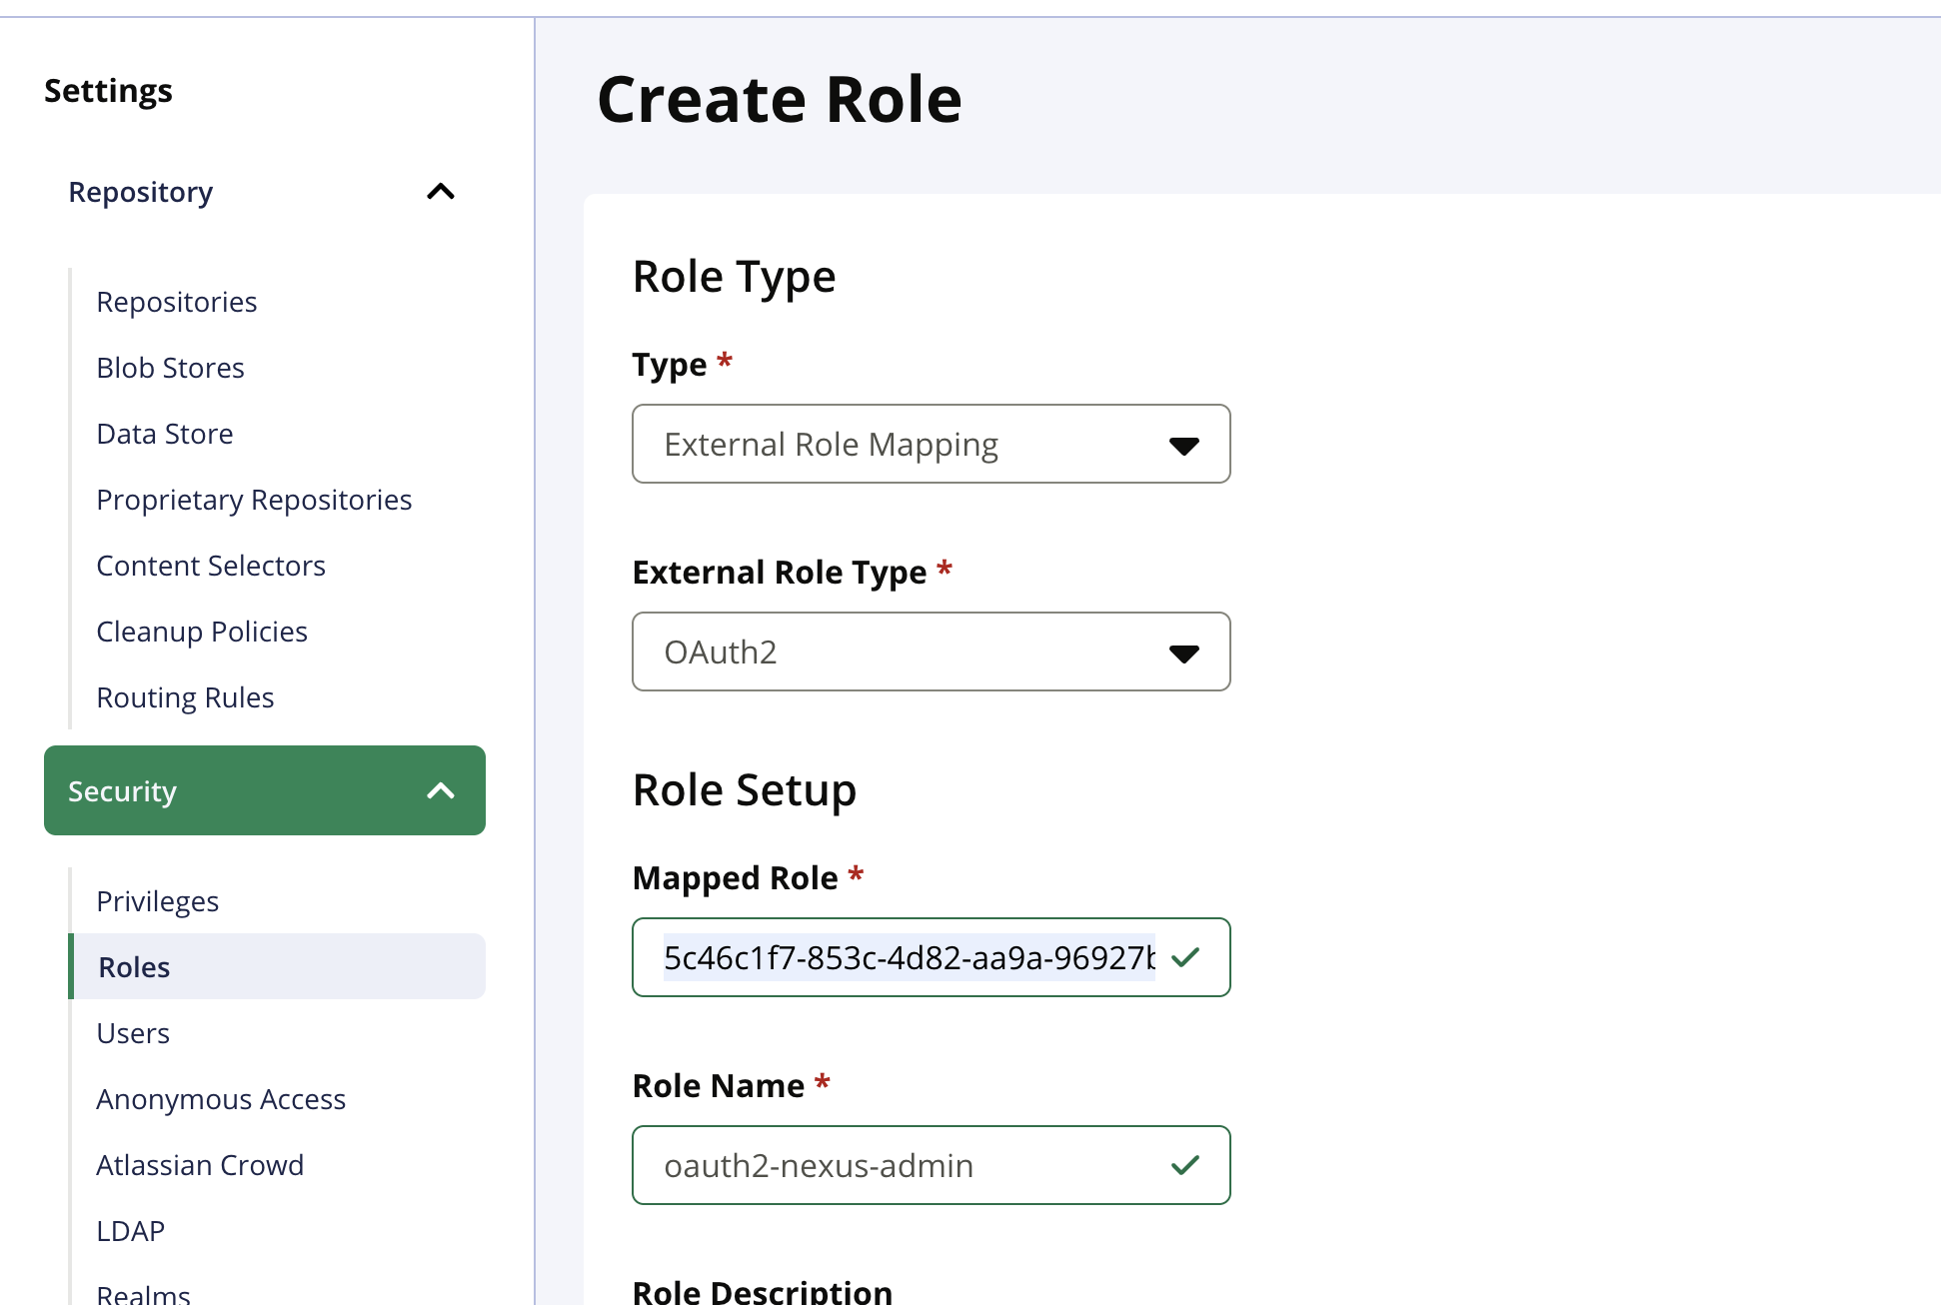Open the LDAP configuration page
Viewport: 1941px width, 1305px height.
point(131,1230)
